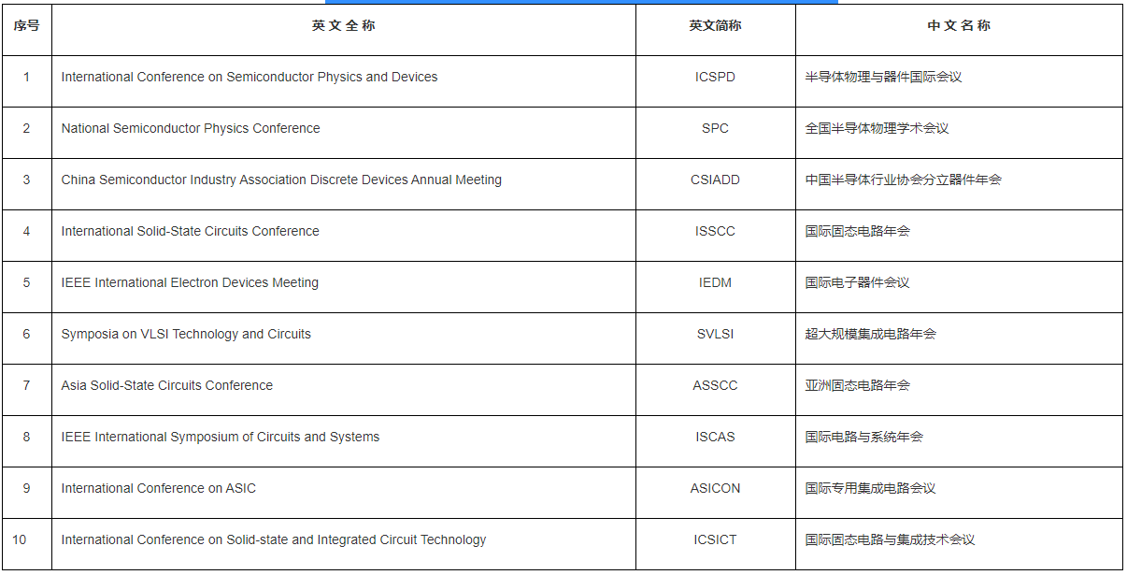Image resolution: width=1127 pixels, height=575 pixels.
Task: Click the ICSICT abbreviation cell
Action: click(x=715, y=540)
